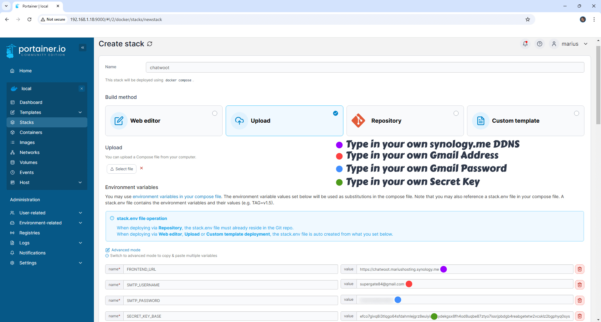
Task: Open the Images page
Action: click(x=47, y=142)
